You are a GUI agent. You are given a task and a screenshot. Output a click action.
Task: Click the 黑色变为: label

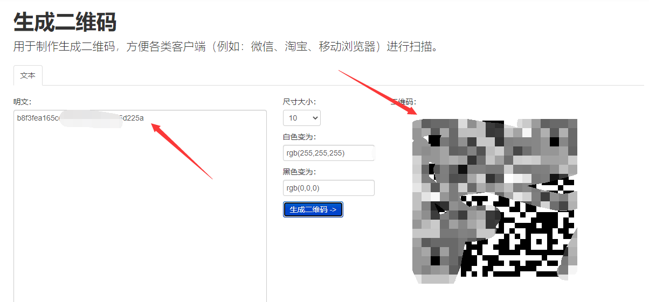[x=300, y=172]
